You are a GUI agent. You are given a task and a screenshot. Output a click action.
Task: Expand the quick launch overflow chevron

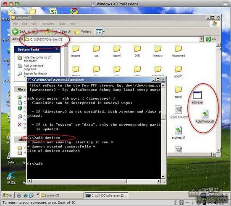coord(38,194)
